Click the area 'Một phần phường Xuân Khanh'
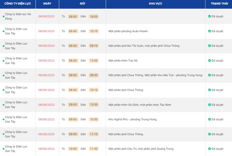 point(128,31)
